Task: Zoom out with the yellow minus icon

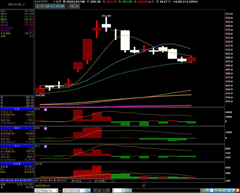Action: point(216,190)
